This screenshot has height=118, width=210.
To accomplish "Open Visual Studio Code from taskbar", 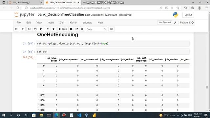I will point(79,115).
